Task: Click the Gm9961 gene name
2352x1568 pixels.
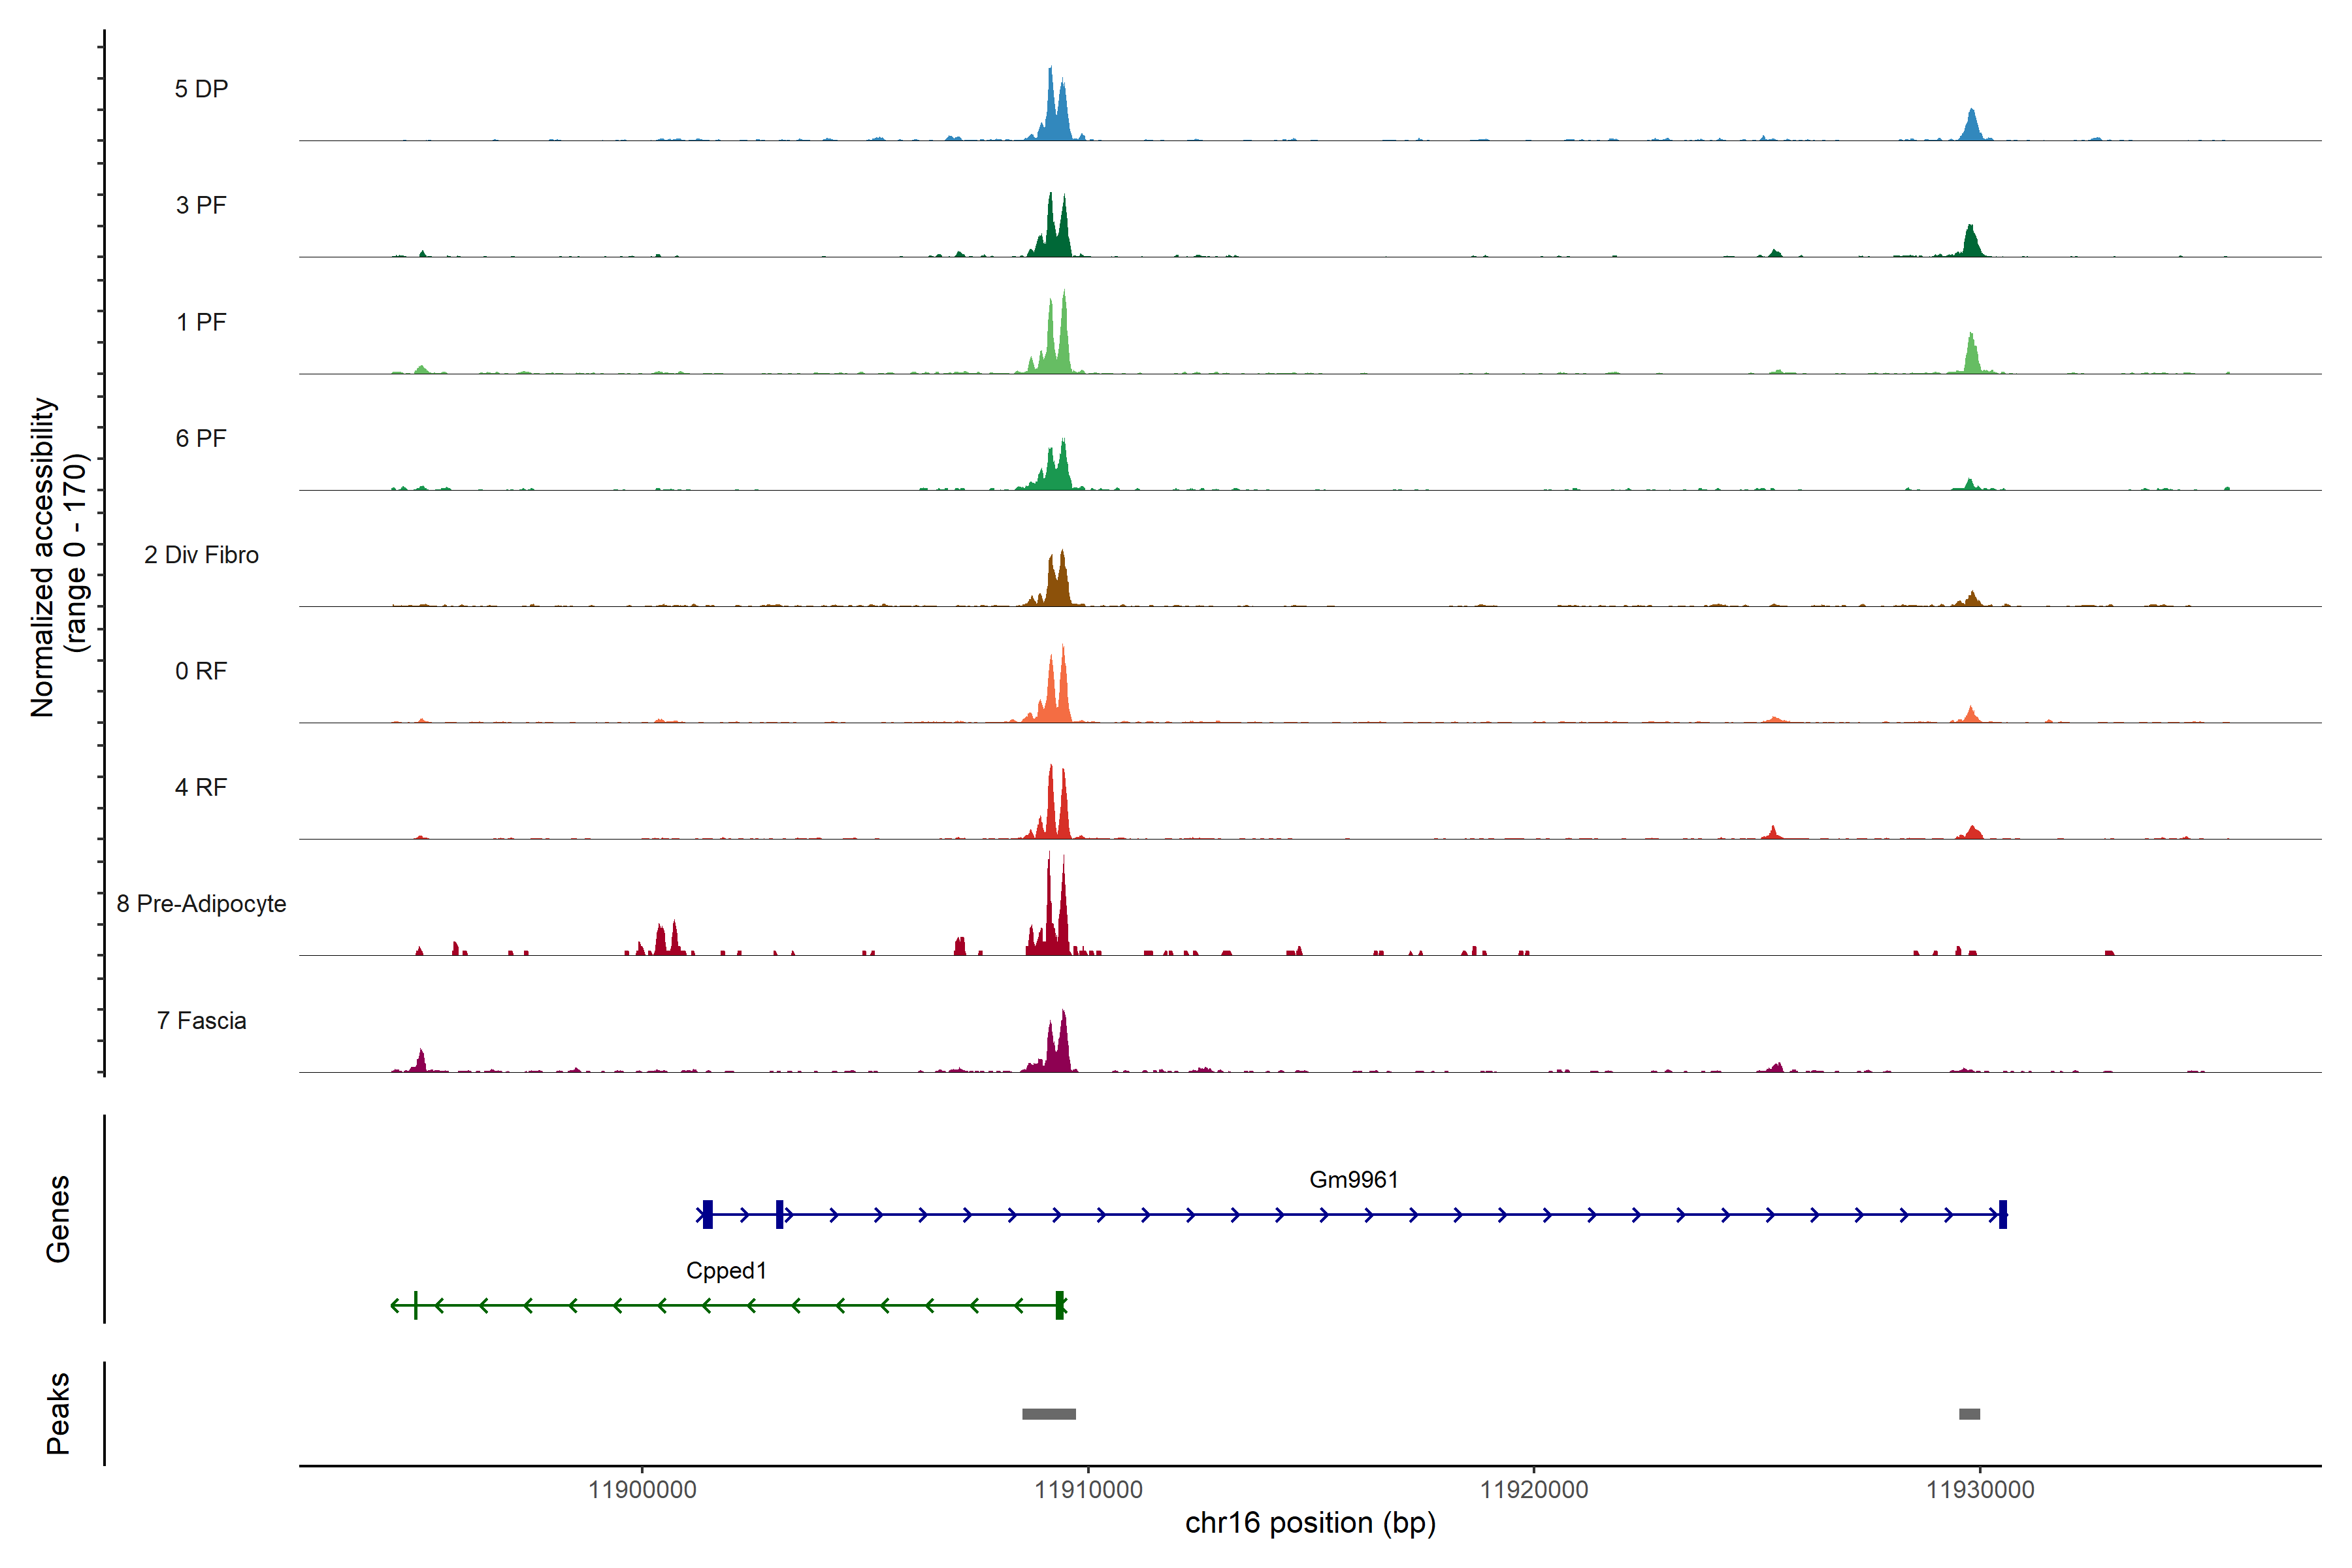Action: 1353,1180
